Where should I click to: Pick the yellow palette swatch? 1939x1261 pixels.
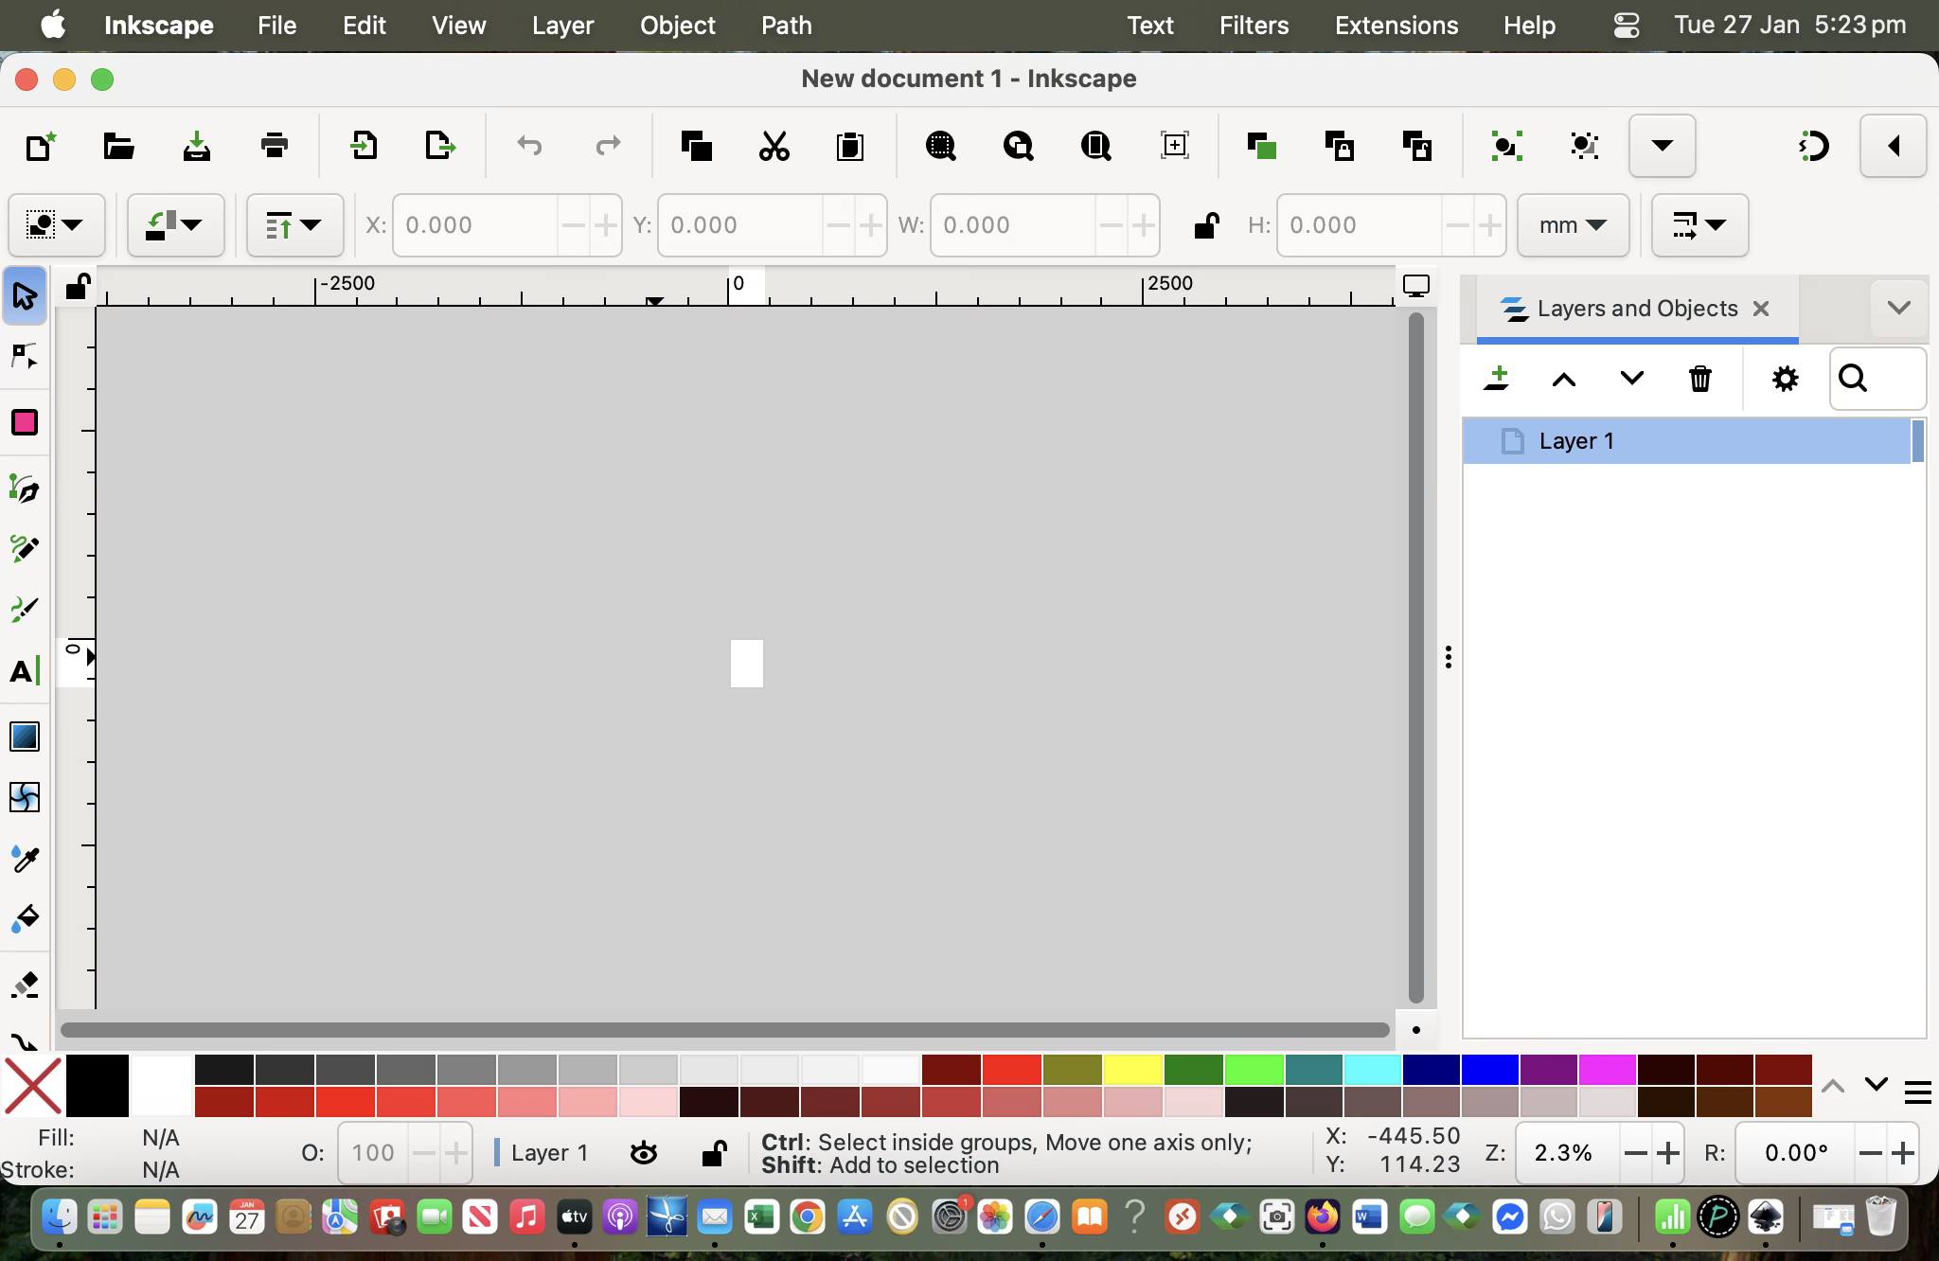coord(1133,1070)
